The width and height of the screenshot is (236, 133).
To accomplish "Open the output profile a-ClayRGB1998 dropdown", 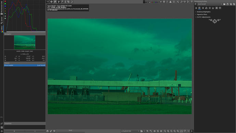I will tap(130, 131).
